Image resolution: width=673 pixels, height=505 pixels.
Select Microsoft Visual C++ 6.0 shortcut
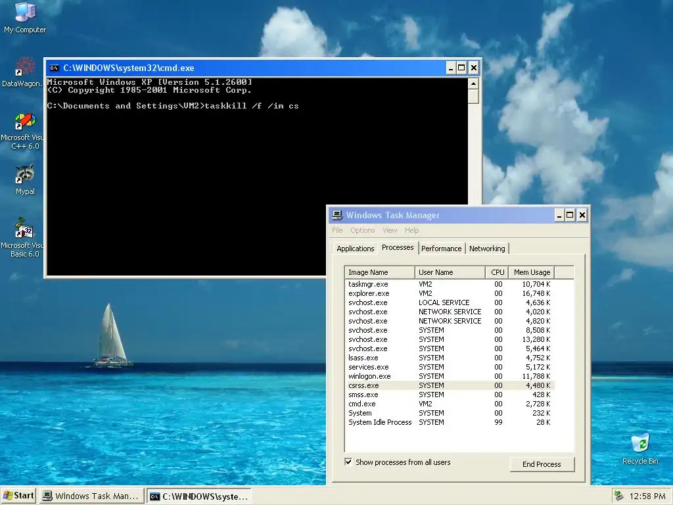pyautogui.click(x=22, y=131)
